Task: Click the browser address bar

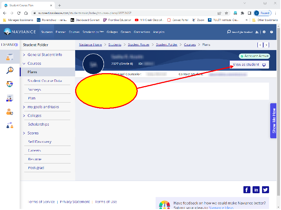Action: (x=125, y=13)
